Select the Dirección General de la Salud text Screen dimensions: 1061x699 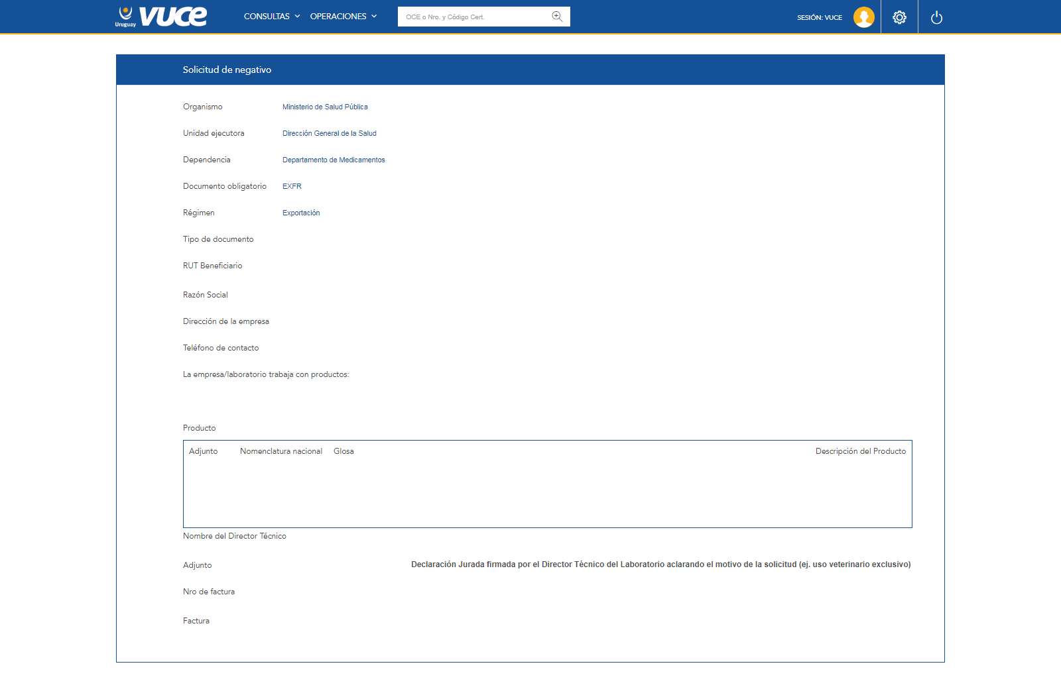pos(330,133)
